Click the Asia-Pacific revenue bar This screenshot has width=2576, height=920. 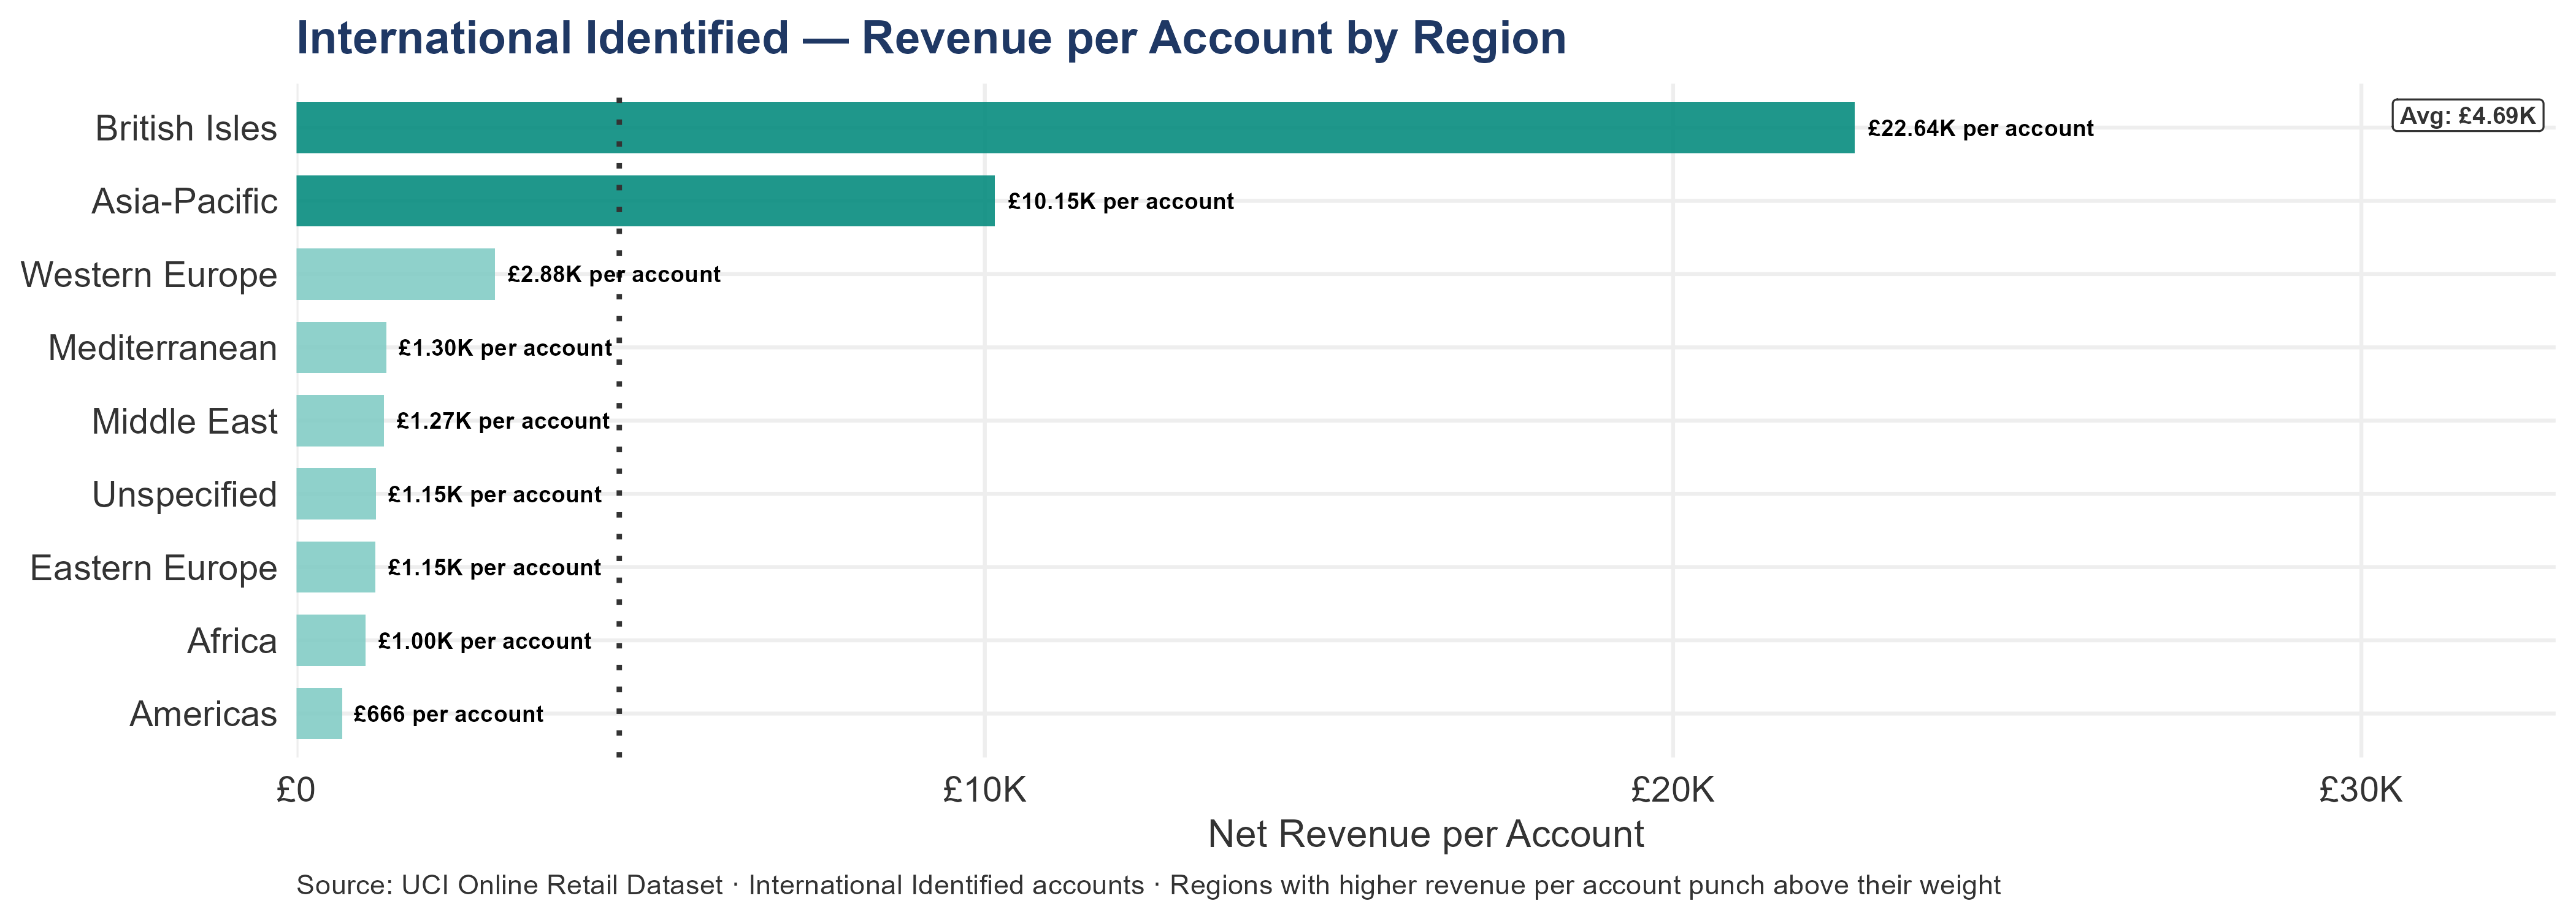[645, 201]
